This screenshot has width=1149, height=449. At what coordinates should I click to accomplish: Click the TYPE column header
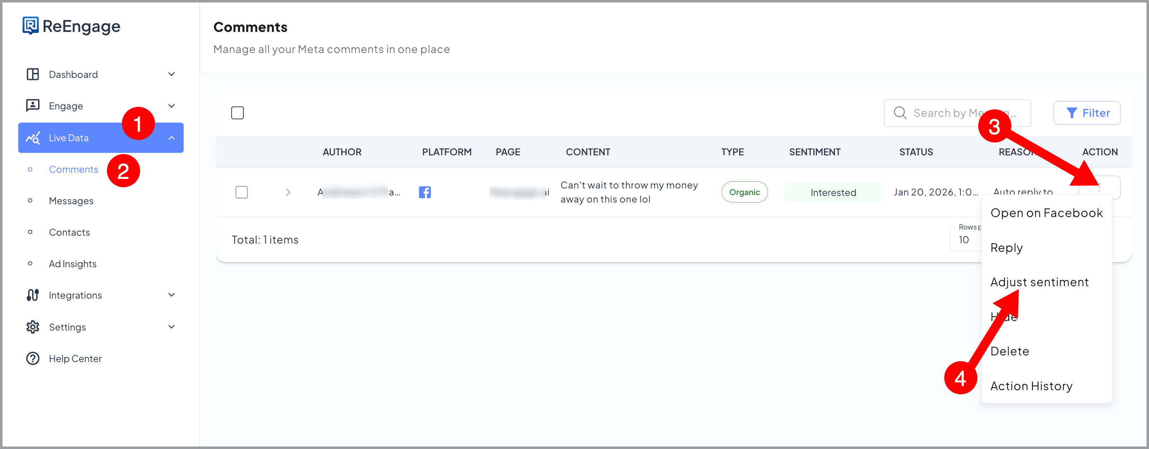pos(732,152)
